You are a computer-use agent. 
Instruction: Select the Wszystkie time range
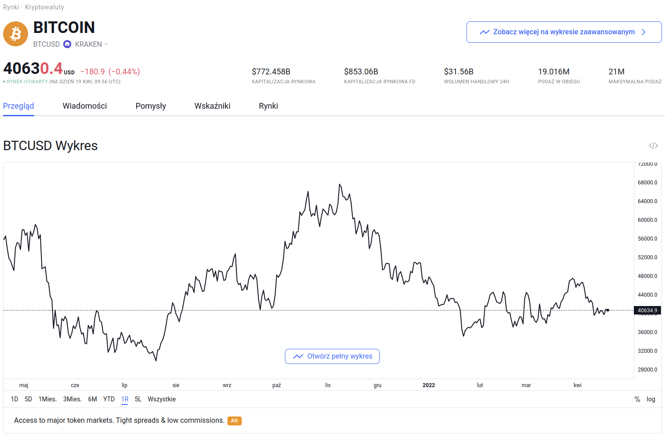(x=162, y=399)
